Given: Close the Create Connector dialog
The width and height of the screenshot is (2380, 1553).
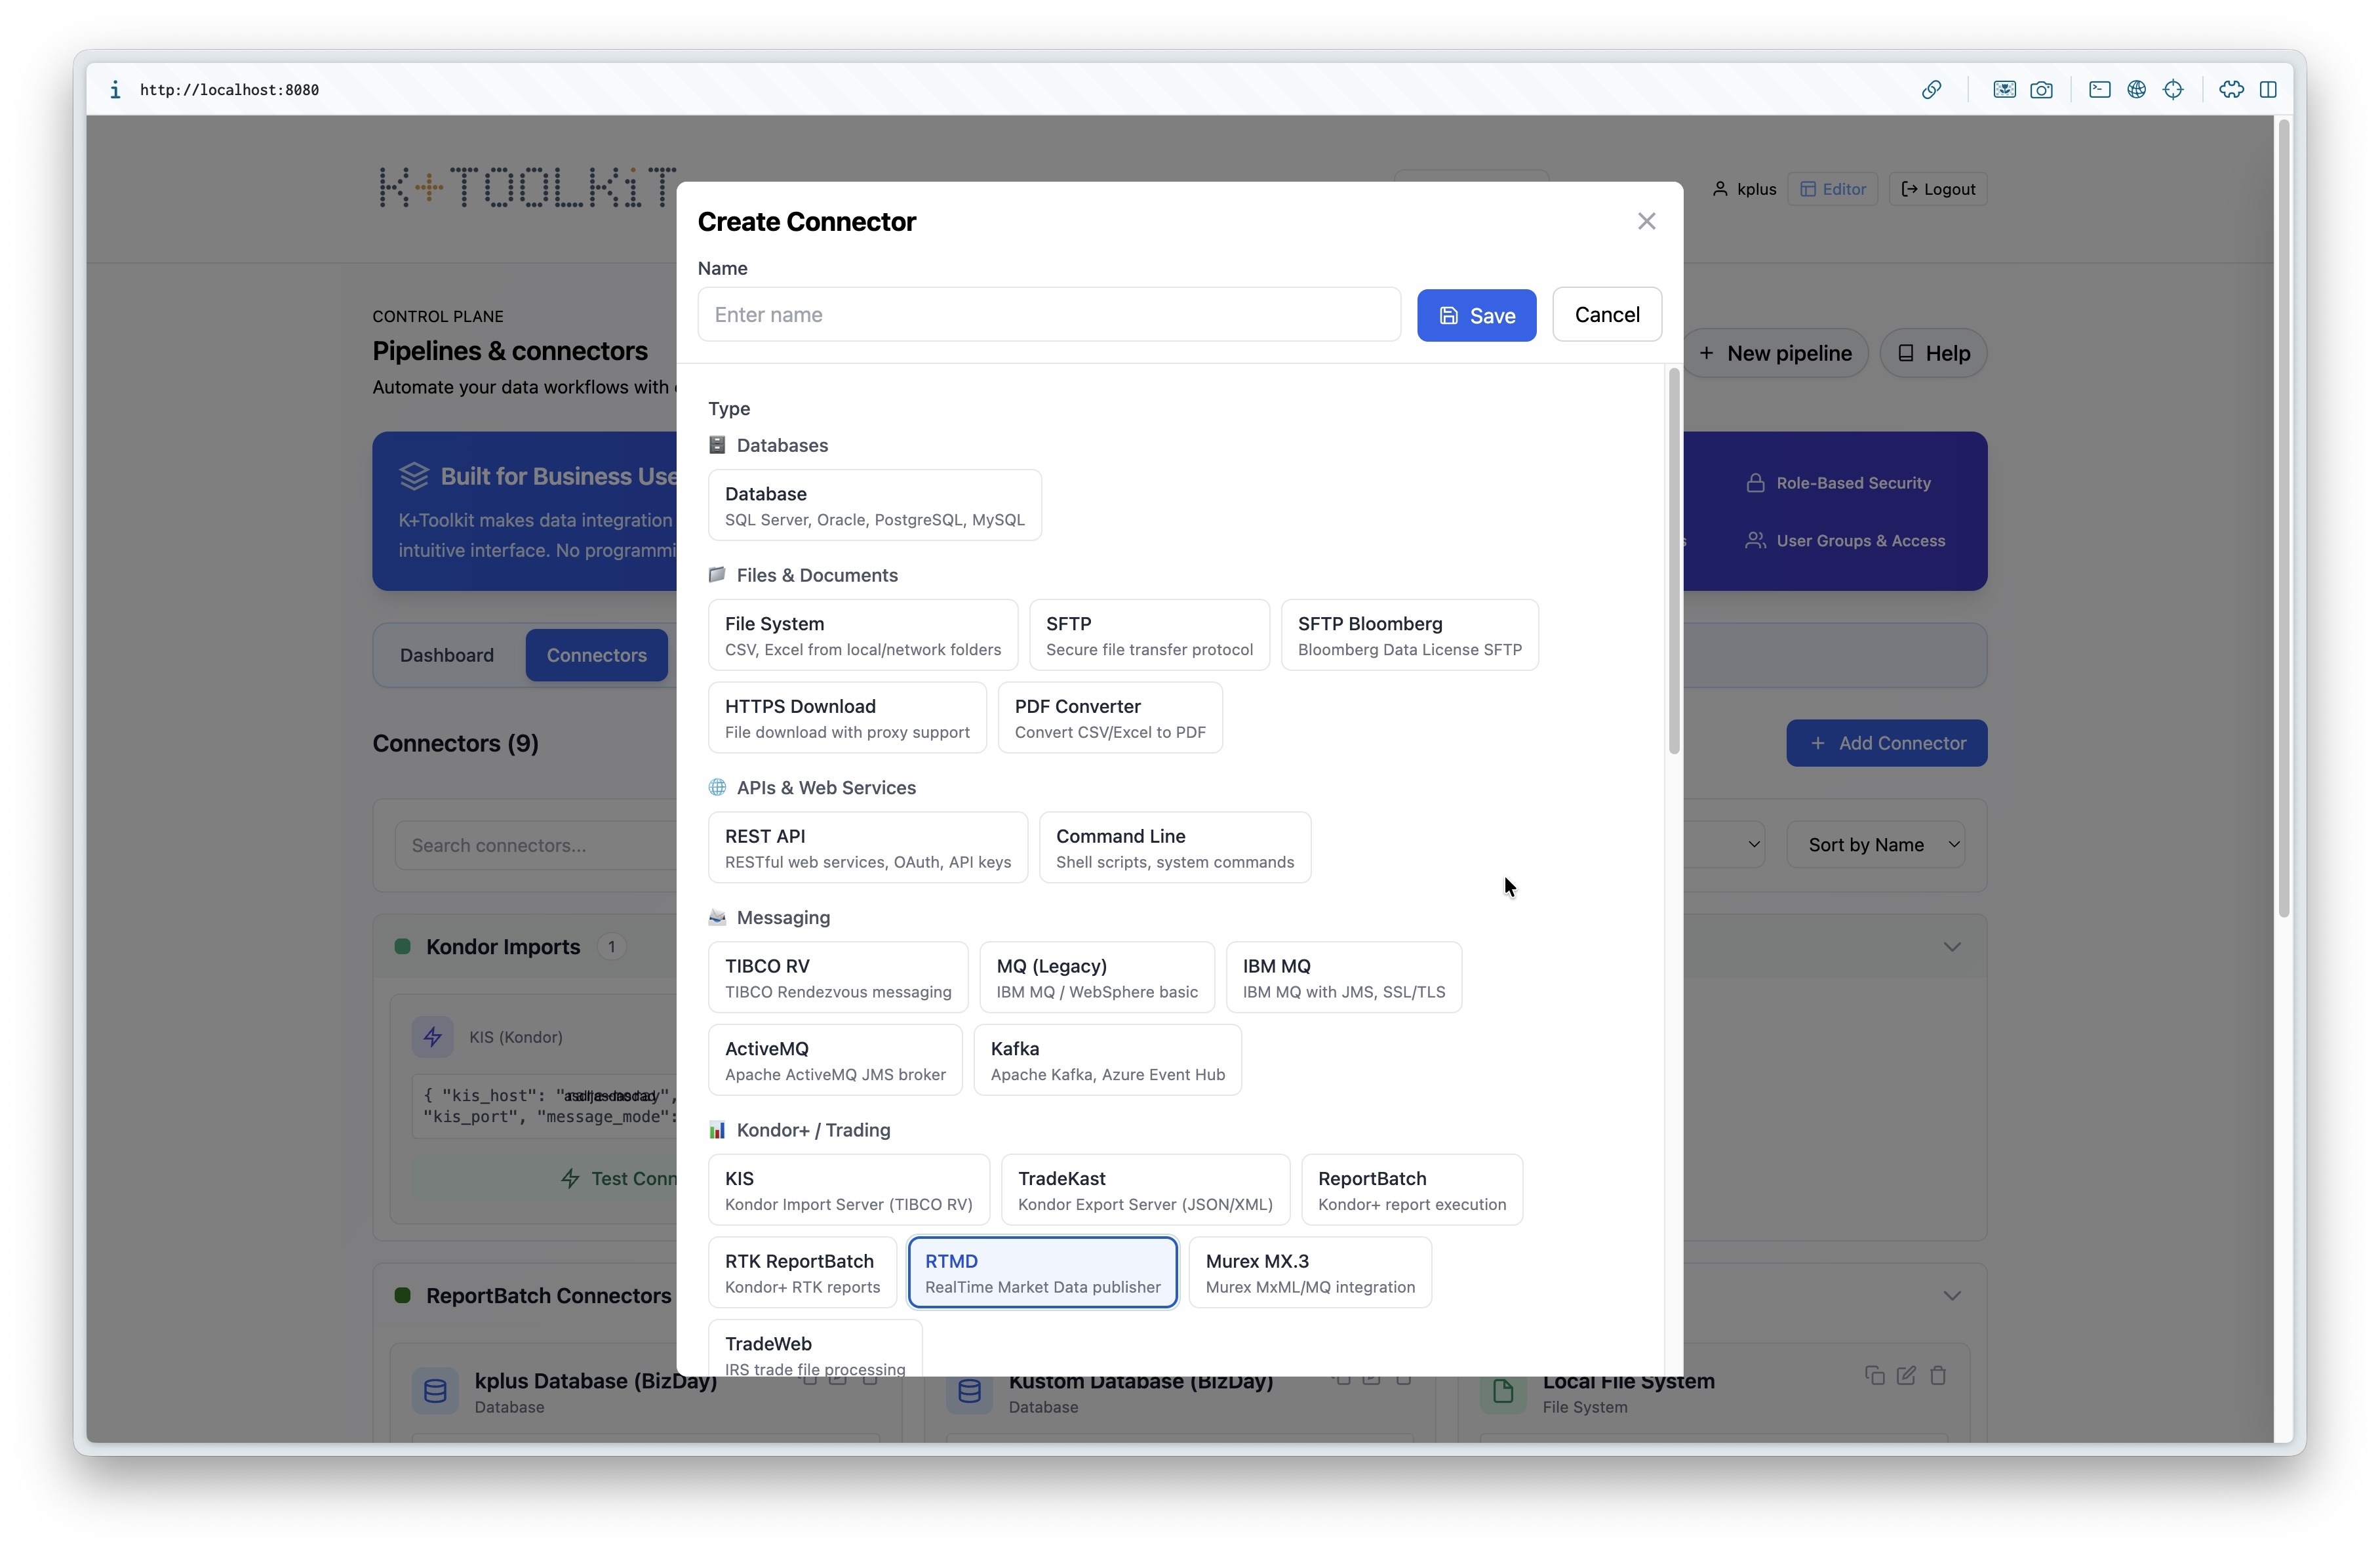Looking at the screenshot, I should pyautogui.click(x=1646, y=221).
